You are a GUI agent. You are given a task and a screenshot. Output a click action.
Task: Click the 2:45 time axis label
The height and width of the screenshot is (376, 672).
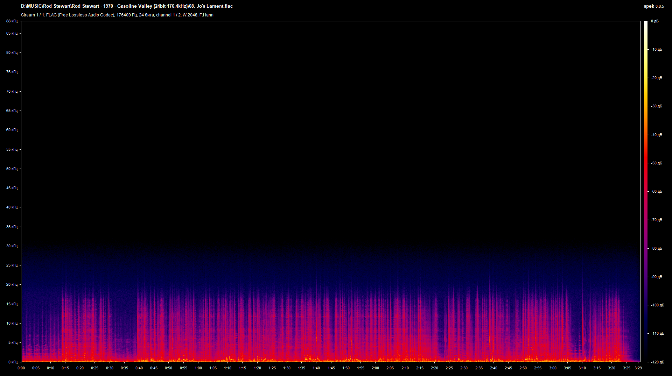508,368
